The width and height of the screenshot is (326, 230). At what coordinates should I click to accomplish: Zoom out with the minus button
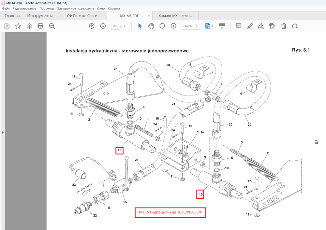[162, 26]
